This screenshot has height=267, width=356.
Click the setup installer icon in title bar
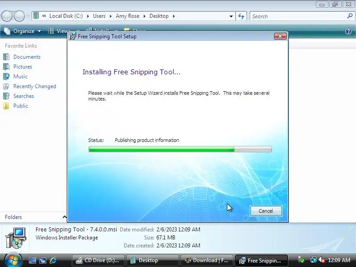tap(73, 36)
